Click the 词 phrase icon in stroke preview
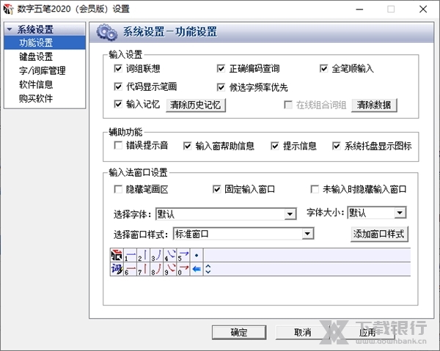The height and width of the screenshot is (351, 440). [117, 269]
